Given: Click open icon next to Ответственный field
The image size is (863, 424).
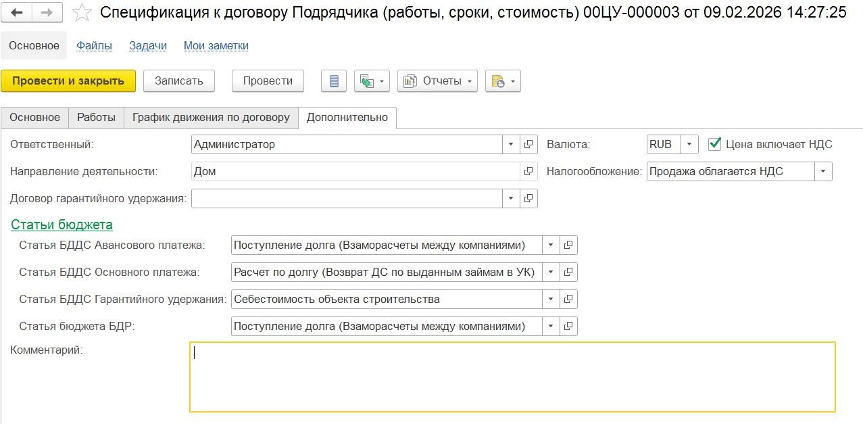Looking at the screenshot, I should pyautogui.click(x=528, y=144).
